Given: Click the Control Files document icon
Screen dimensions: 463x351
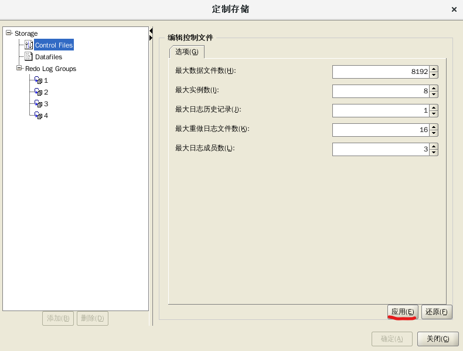Looking at the screenshot, I should [29, 45].
